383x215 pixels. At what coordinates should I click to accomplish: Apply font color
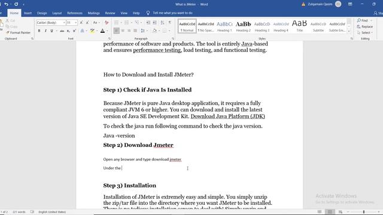click(x=102, y=30)
